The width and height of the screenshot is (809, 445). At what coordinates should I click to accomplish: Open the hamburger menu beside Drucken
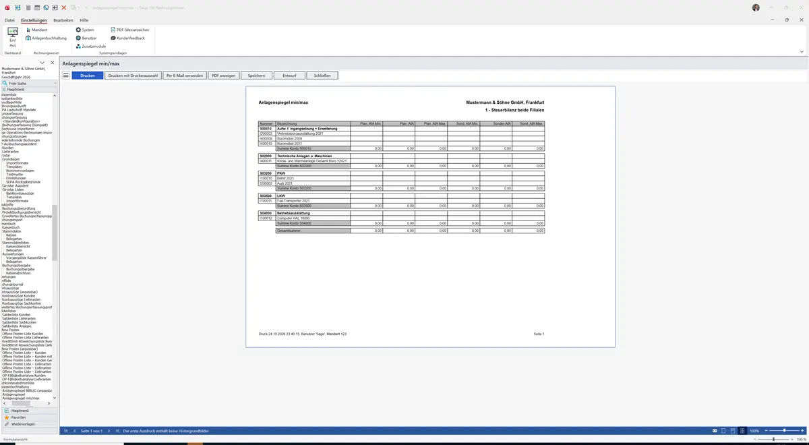click(x=66, y=76)
